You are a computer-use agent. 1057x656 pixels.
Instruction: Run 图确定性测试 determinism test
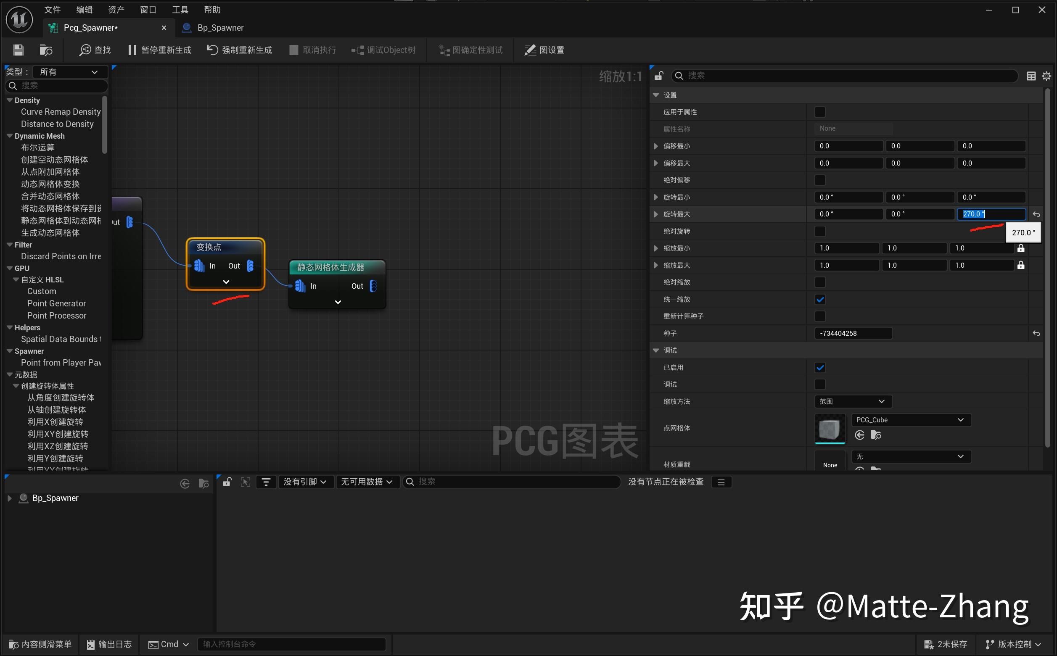(x=469, y=50)
